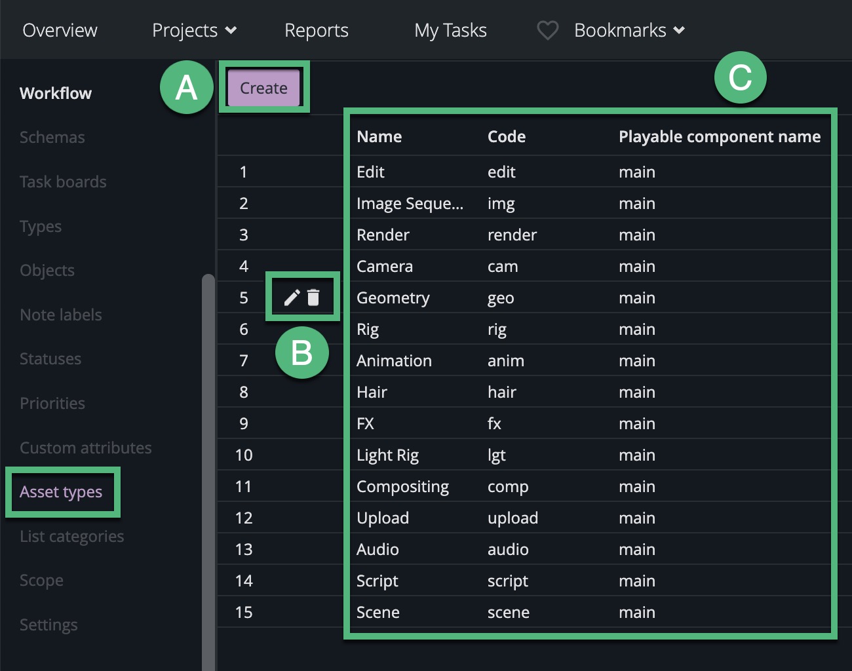
Task: Open List categories in the sidebar
Action: click(72, 536)
